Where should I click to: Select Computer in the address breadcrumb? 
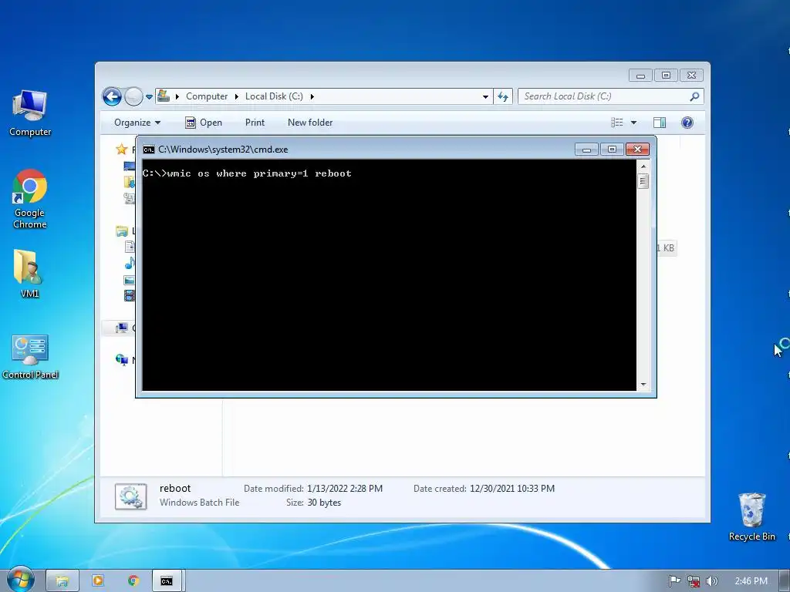pyautogui.click(x=207, y=96)
